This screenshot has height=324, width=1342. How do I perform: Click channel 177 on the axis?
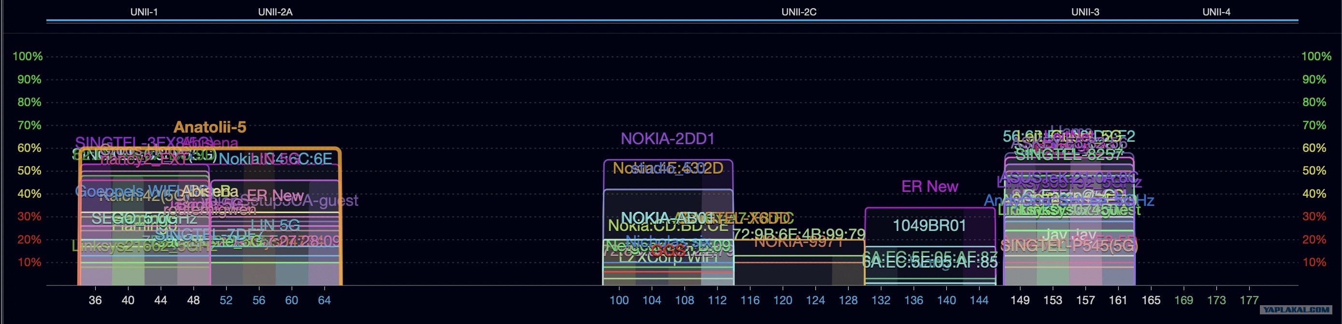[x=1249, y=300]
